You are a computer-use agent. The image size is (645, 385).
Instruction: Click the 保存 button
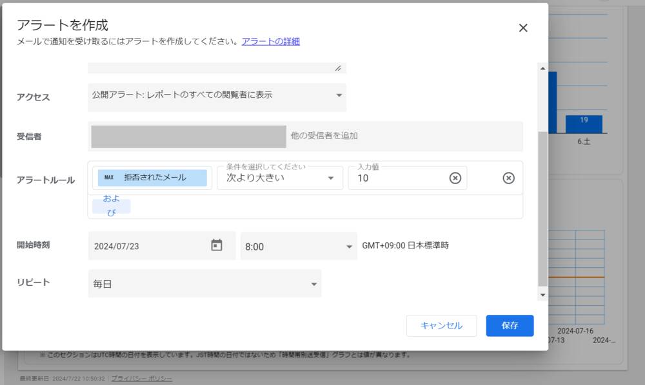point(510,326)
